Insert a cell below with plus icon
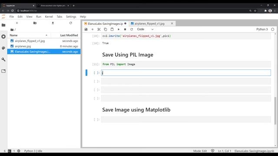The width and height of the screenshot is (278, 156). 93,29
